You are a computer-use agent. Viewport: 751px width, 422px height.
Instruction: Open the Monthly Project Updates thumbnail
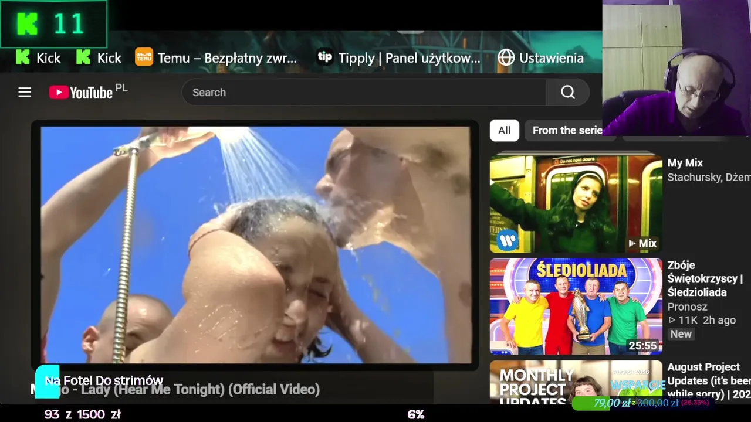pos(576,382)
